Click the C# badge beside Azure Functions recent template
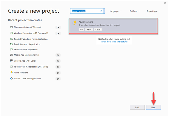The width and height of the screenshot is (169, 117). [58, 73]
